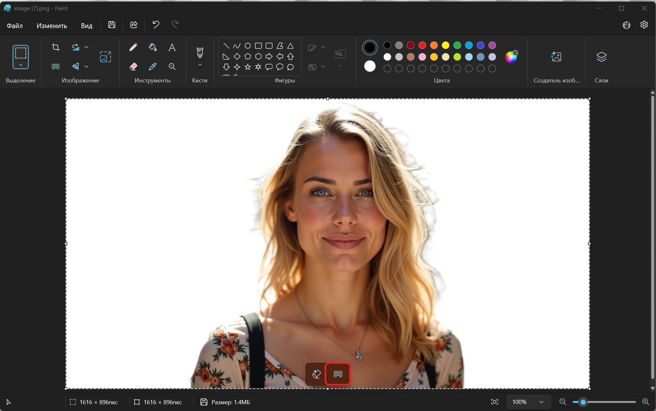Image resolution: width=656 pixels, height=411 pixels.
Task: Select the Fill bucket tool
Action: point(152,47)
